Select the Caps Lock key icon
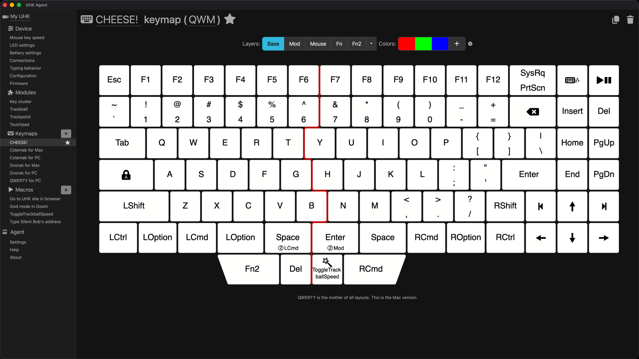Viewport: 639px width, 359px height. 126,175
